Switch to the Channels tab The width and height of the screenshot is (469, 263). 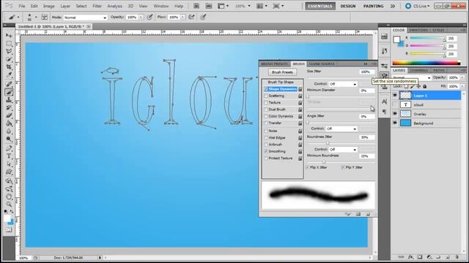418,70
